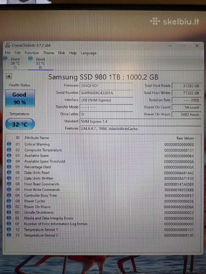The height and width of the screenshot is (274, 206).
Task: Click the status dot for Critical Warning
Action: (9, 144)
